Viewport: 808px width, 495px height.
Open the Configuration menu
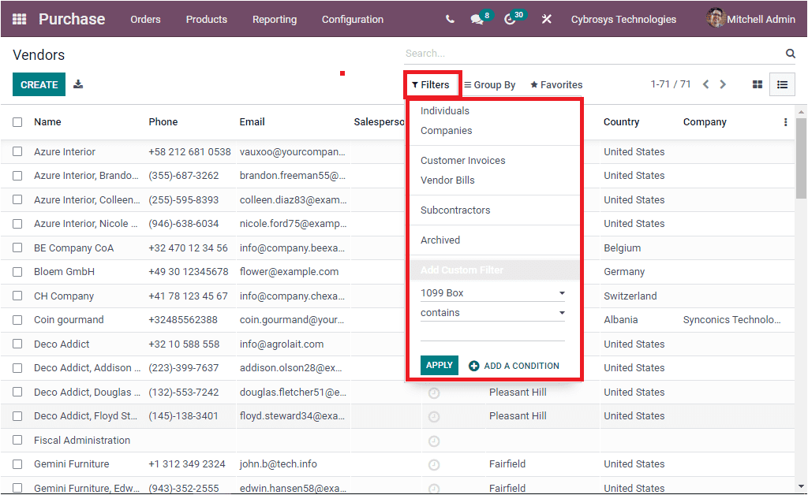tap(352, 19)
